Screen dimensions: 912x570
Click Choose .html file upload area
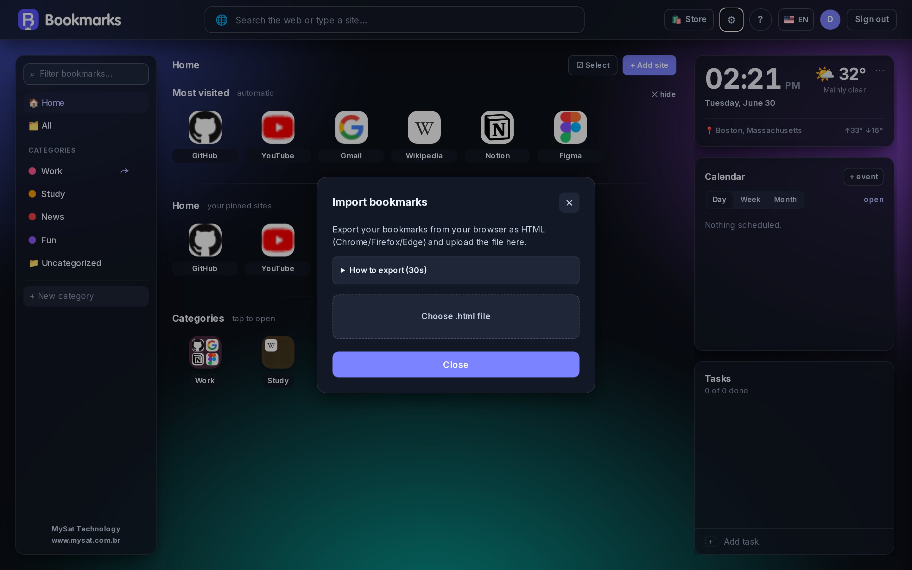pos(456,316)
